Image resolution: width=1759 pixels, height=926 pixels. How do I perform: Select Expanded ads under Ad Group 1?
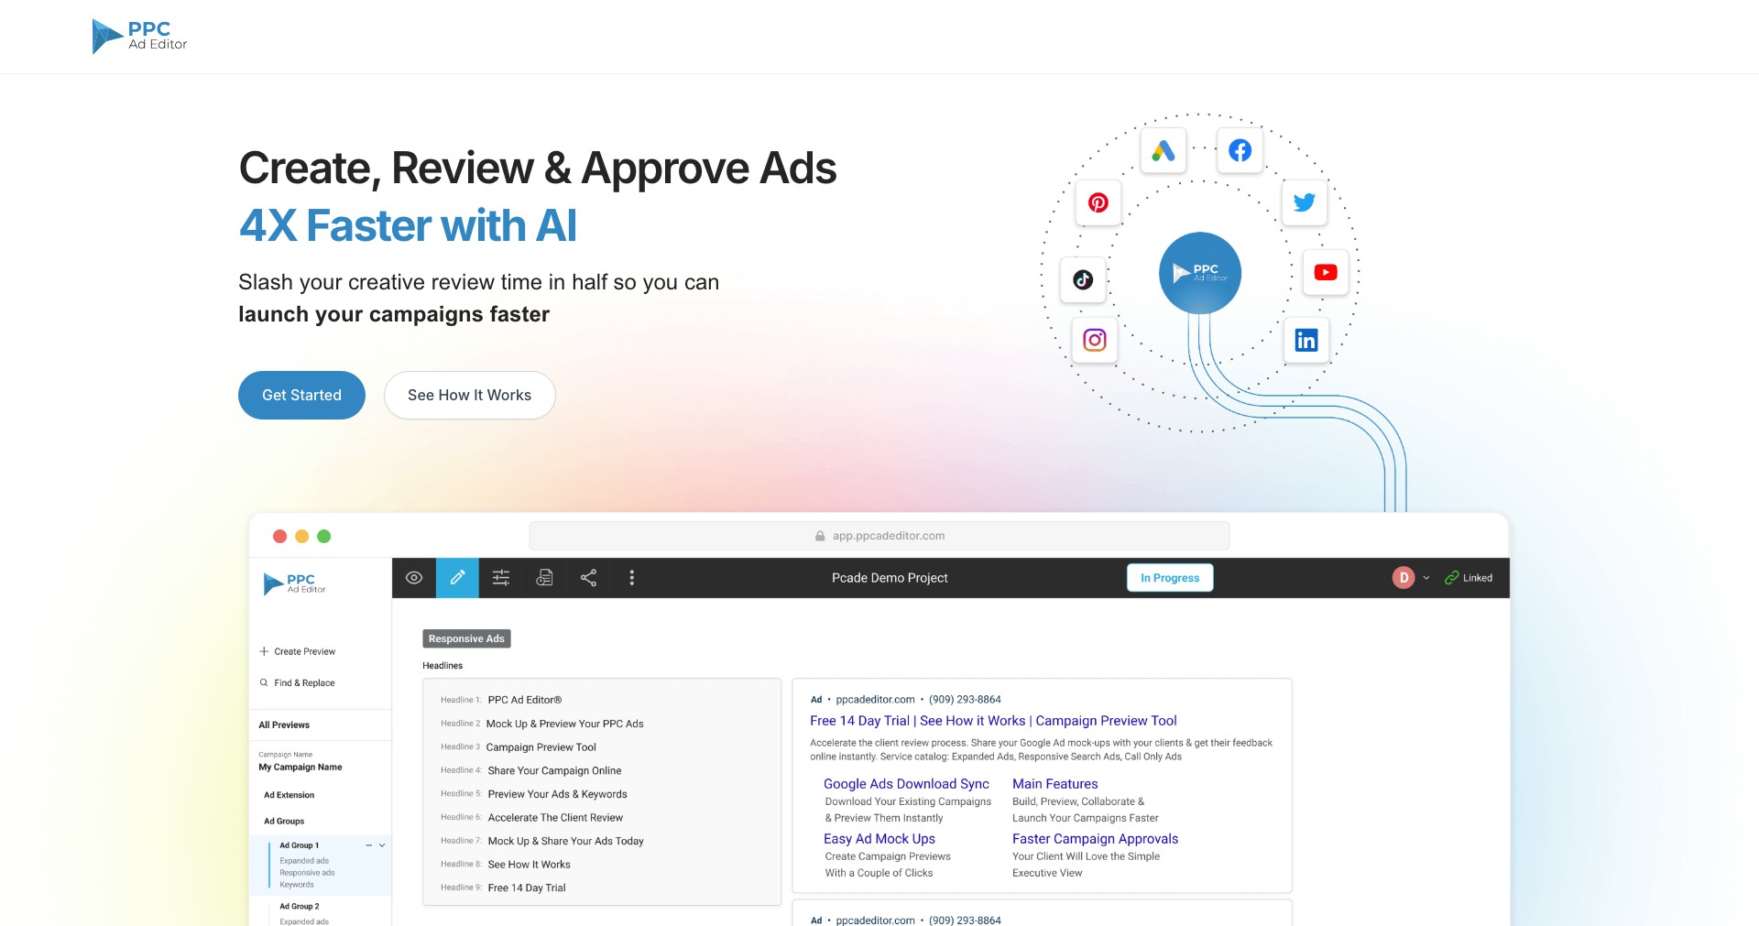[304, 861]
